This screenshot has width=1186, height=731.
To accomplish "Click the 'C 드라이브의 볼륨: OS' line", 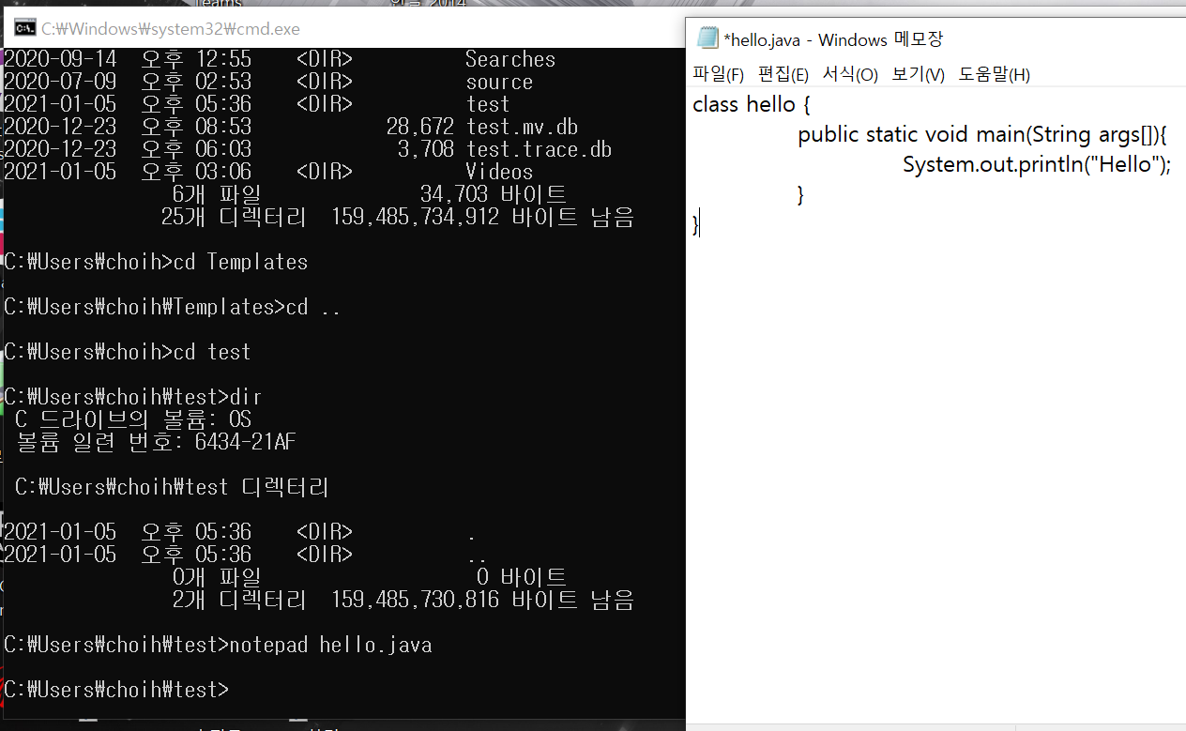I will point(133,419).
